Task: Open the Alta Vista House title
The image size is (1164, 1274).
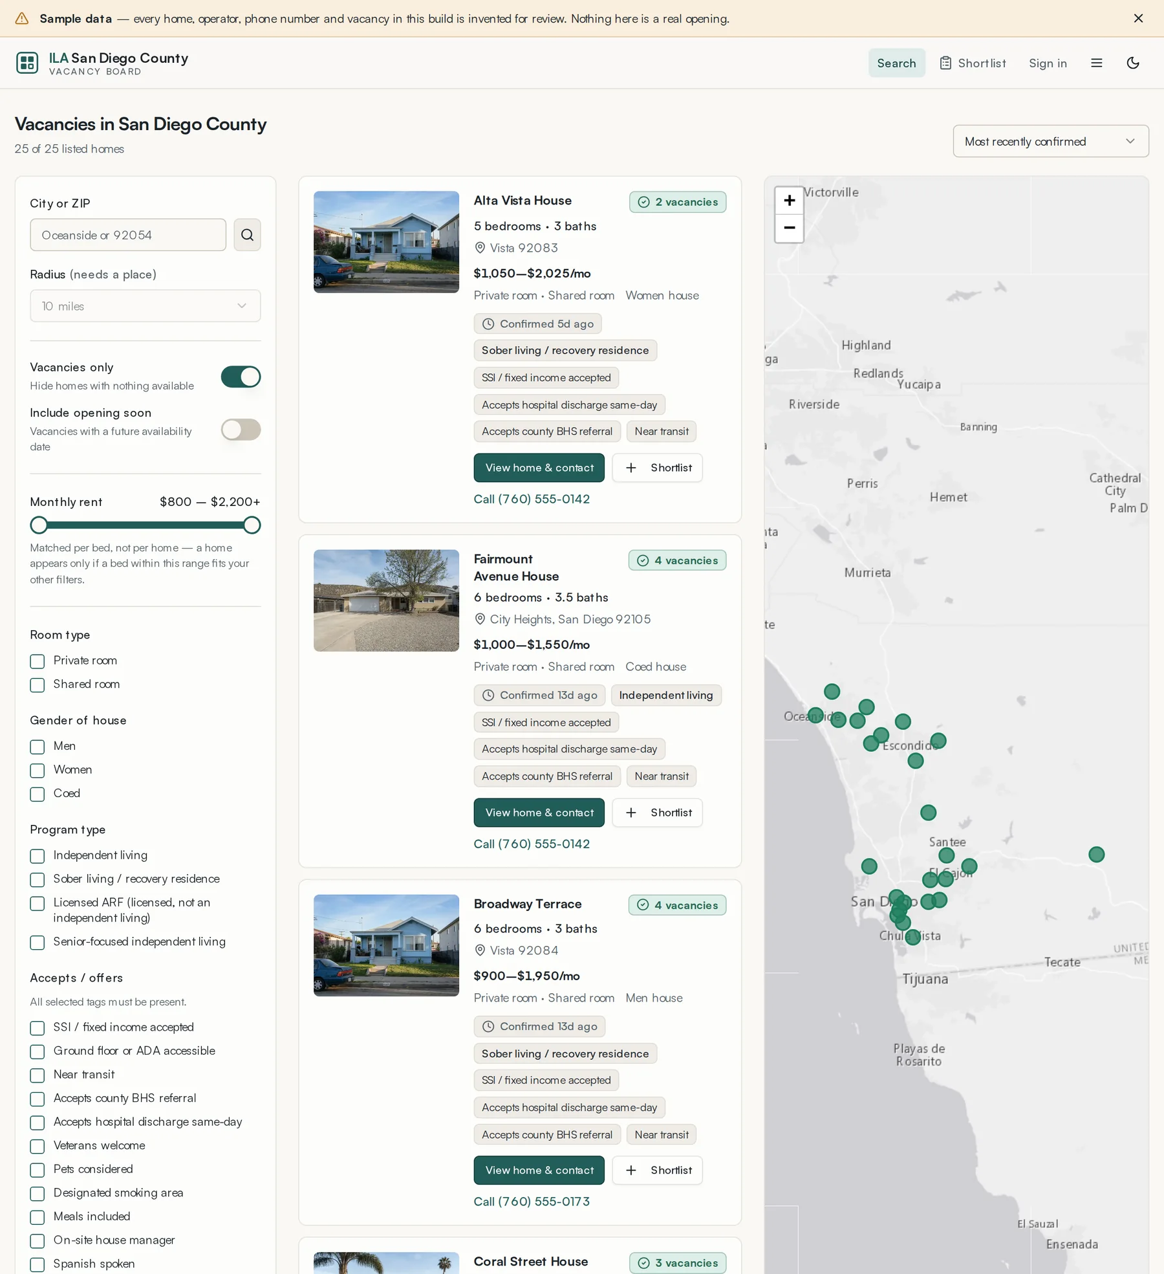Action: pyautogui.click(x=523, y=201)
